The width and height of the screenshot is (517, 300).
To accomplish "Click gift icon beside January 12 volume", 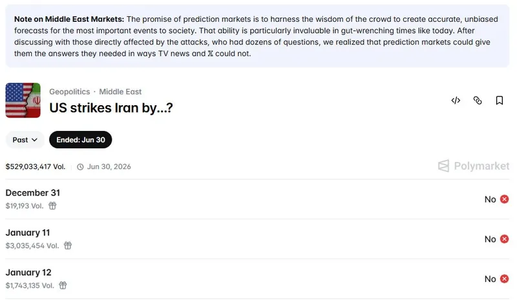I will point(63,285).
